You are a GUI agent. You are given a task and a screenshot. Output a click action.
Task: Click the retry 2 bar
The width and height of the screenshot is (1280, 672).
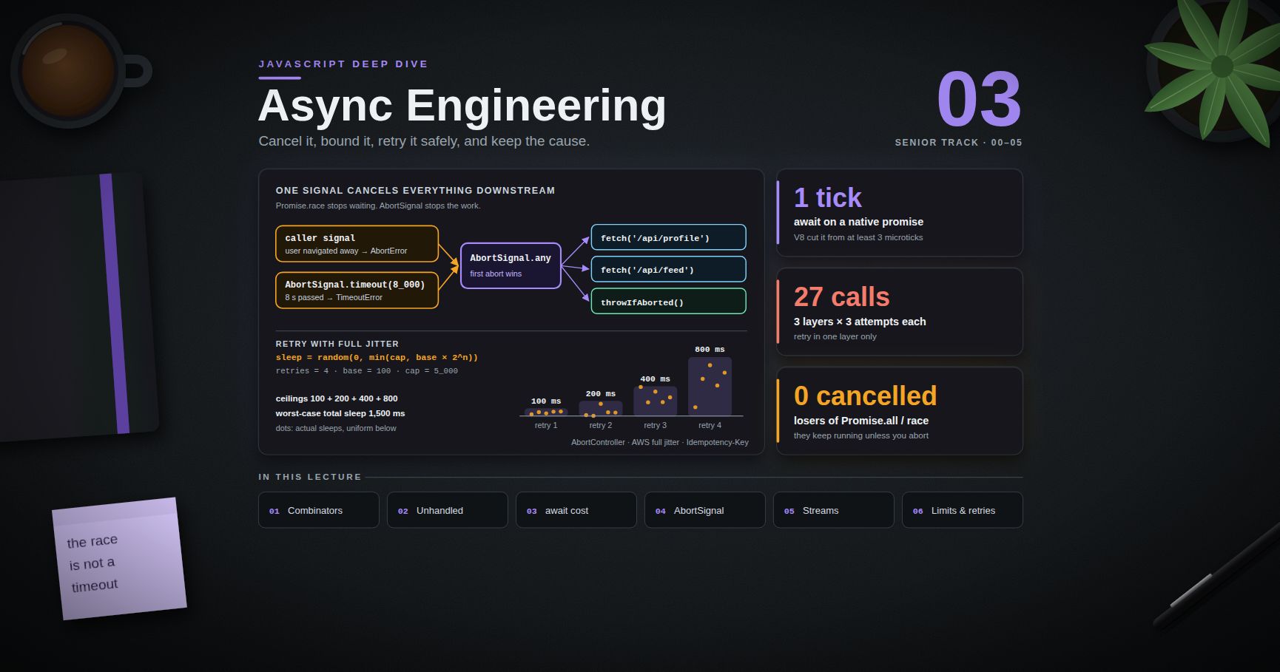point(601,408)
